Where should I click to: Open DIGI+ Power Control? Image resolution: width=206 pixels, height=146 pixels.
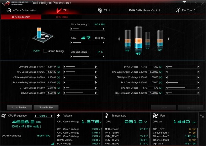(144, 10)
